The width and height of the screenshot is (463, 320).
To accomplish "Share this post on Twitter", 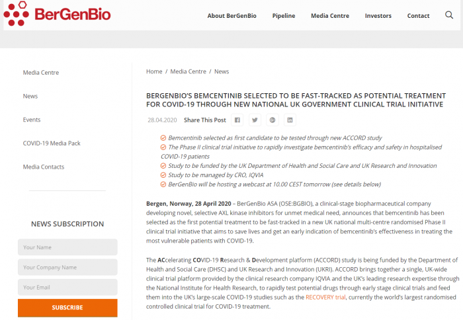I will [x=255, y=120].
